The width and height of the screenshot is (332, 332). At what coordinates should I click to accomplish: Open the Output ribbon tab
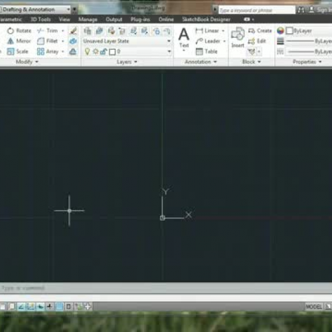coord(114,19)
